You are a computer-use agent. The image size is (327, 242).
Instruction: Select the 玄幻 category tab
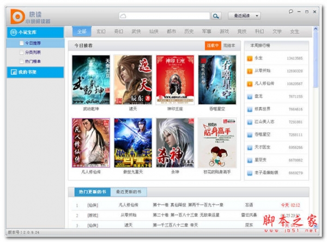(101, 32)
